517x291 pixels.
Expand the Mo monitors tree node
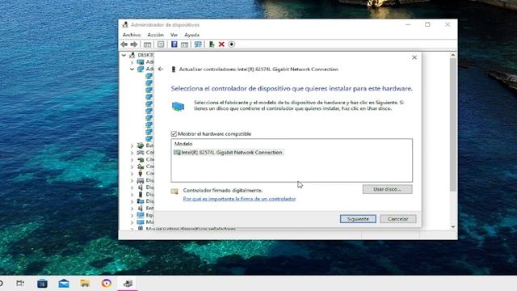coord(132,222)
